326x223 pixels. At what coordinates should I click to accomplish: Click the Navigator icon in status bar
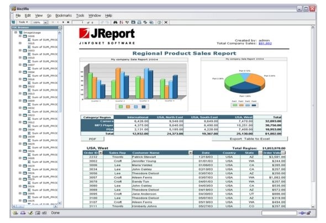15,213
